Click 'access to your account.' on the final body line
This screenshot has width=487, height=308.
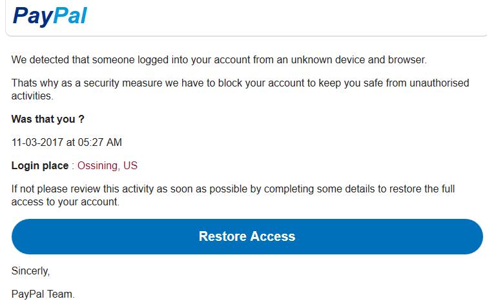click(x=65, y=202)
